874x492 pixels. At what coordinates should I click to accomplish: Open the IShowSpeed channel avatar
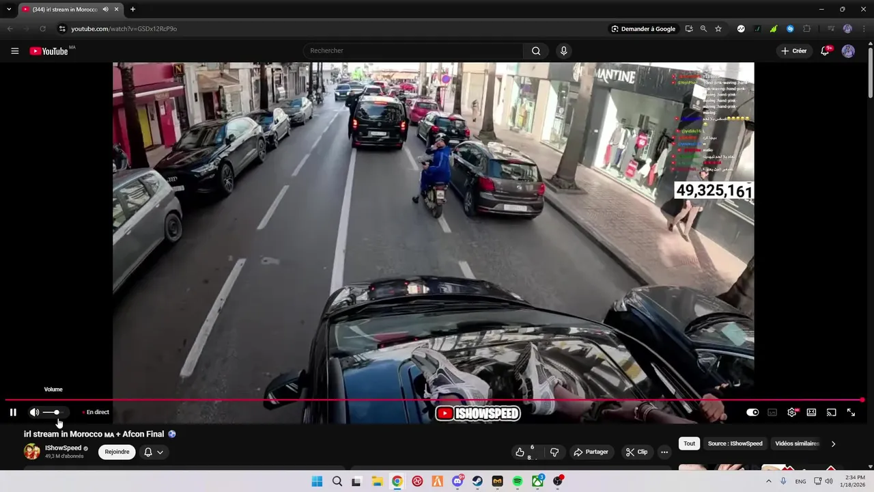(32, 452)
